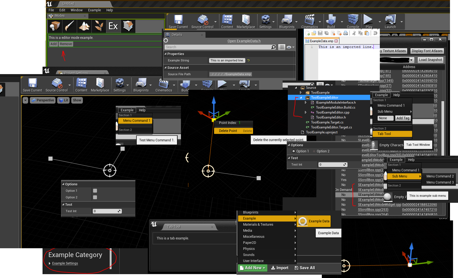
Task: Select the Geometry Editing mode icon
Action: click(128, 26)
